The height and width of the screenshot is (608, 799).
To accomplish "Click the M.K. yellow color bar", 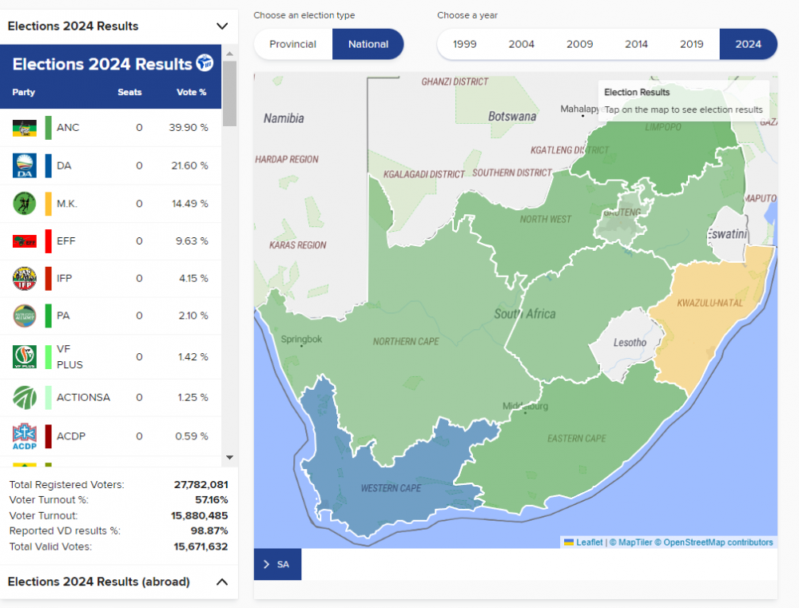I will (49, 204).
